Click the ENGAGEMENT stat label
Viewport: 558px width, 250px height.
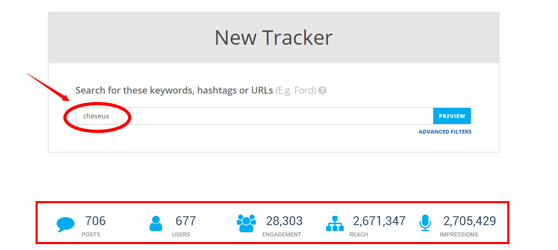[282, 234]
